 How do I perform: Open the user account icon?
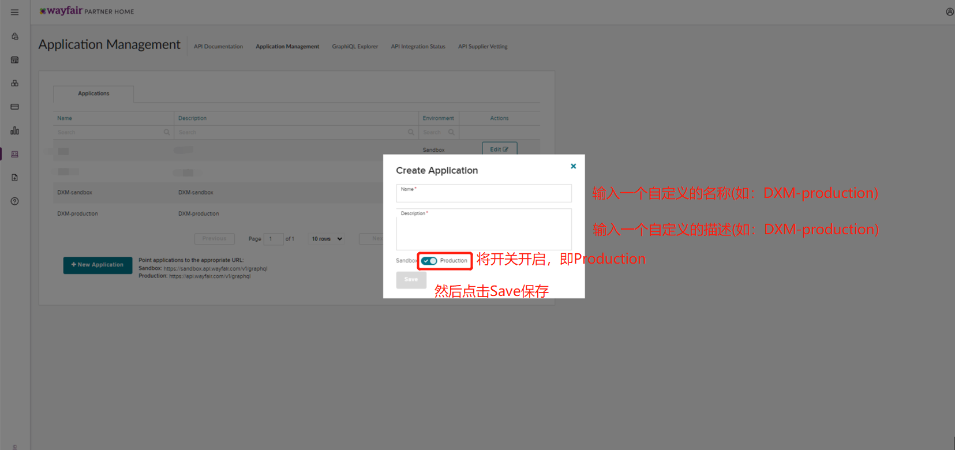click(949, 12)
